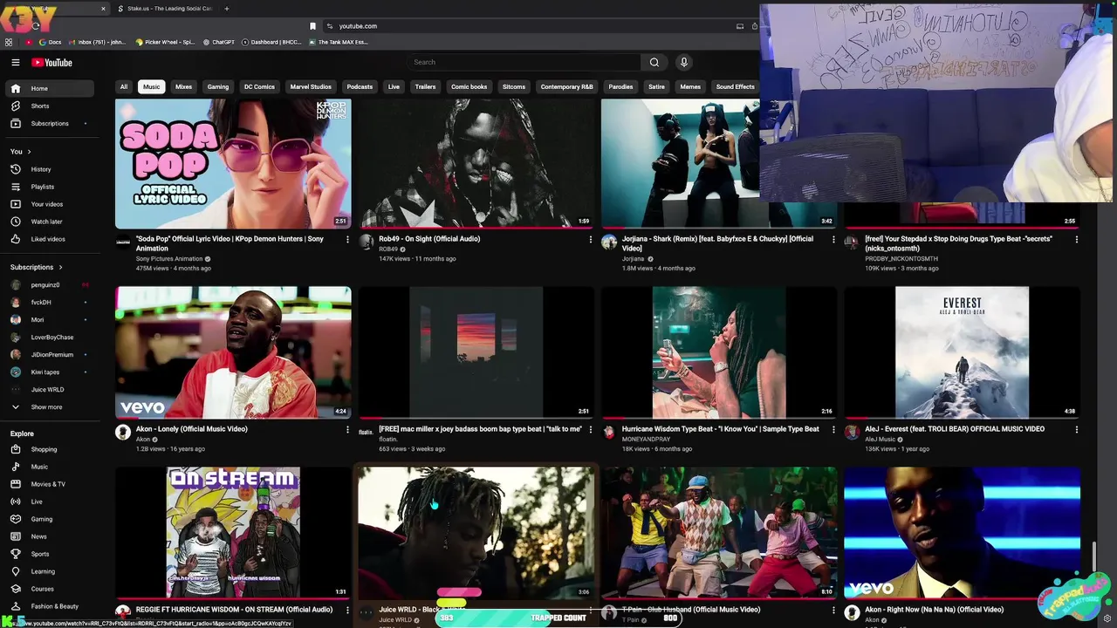Click the bookmark icon in address bar
This screenshot has width=1117, height=628.
(x=312, y=26)
